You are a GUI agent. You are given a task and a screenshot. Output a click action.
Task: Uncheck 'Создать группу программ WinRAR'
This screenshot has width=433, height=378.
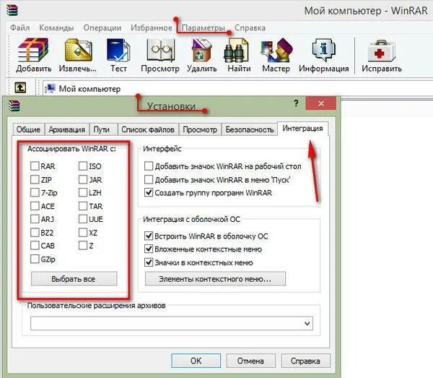coord(149,192)
